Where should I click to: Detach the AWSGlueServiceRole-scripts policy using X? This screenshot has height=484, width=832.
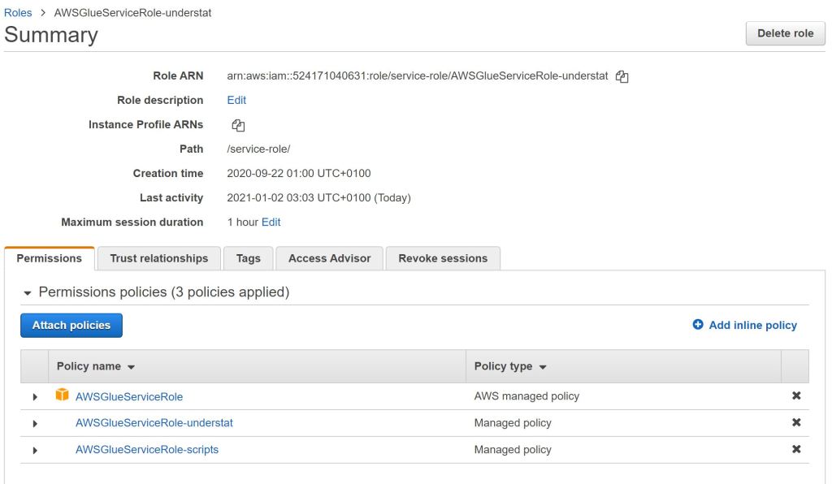pyautogui.click(x=796, y=450)
